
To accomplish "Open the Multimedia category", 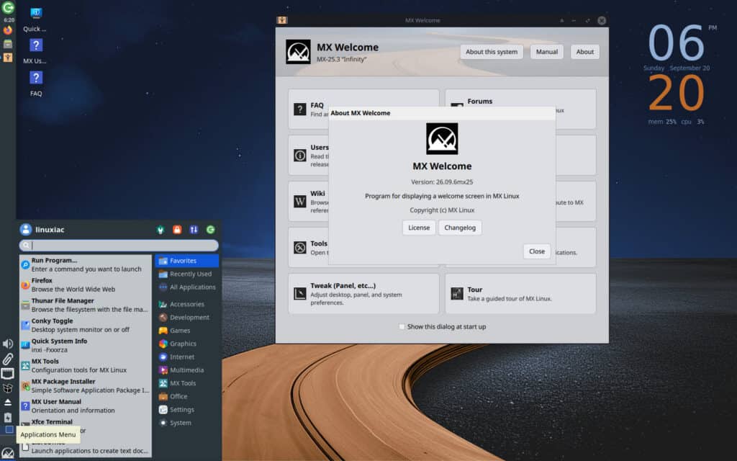I will pyautogui.click(x=186, y=370).
